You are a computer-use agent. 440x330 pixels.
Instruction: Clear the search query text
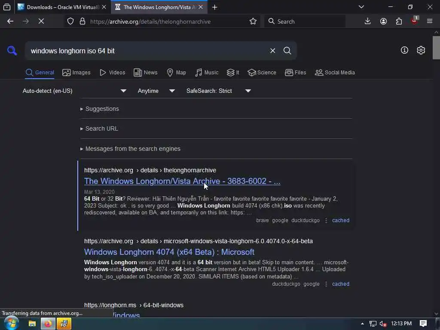click(272, 51)
